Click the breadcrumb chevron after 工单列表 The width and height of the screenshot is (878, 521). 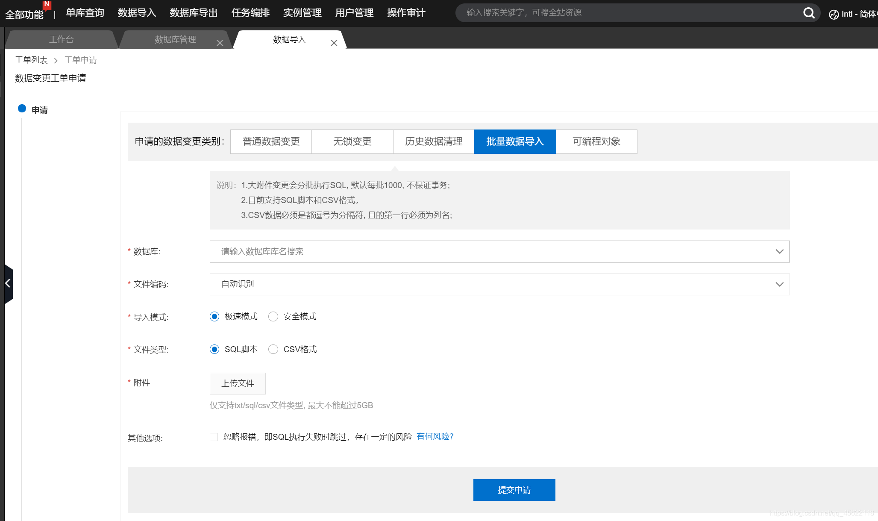(x=56, y=61)
